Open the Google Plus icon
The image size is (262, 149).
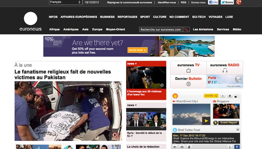click(x=238, y=2)
